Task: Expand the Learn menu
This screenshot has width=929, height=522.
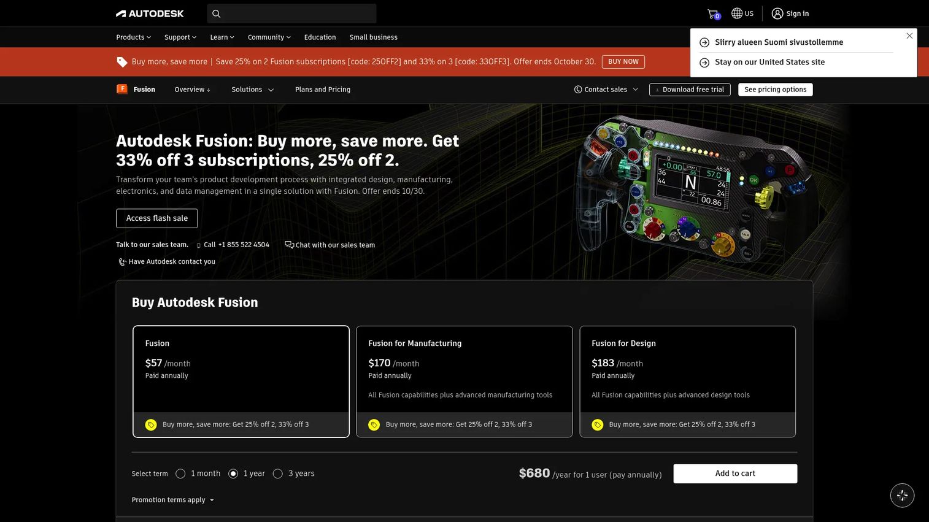Action: pyautogui.click(x=222, y=37)
